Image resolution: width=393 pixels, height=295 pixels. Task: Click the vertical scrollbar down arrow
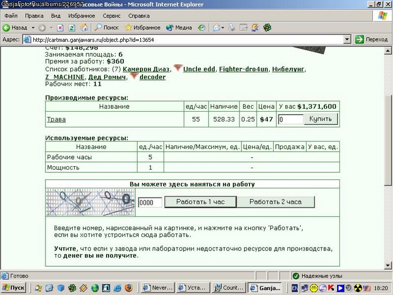[387, 265]
